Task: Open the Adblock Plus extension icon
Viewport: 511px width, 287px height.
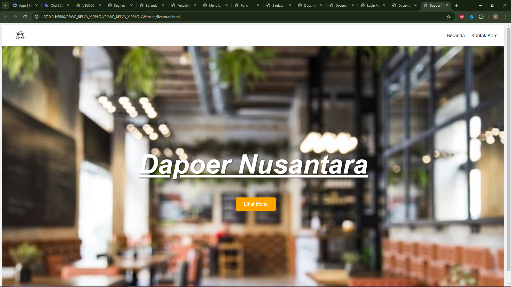Action: tap(462, 17)
